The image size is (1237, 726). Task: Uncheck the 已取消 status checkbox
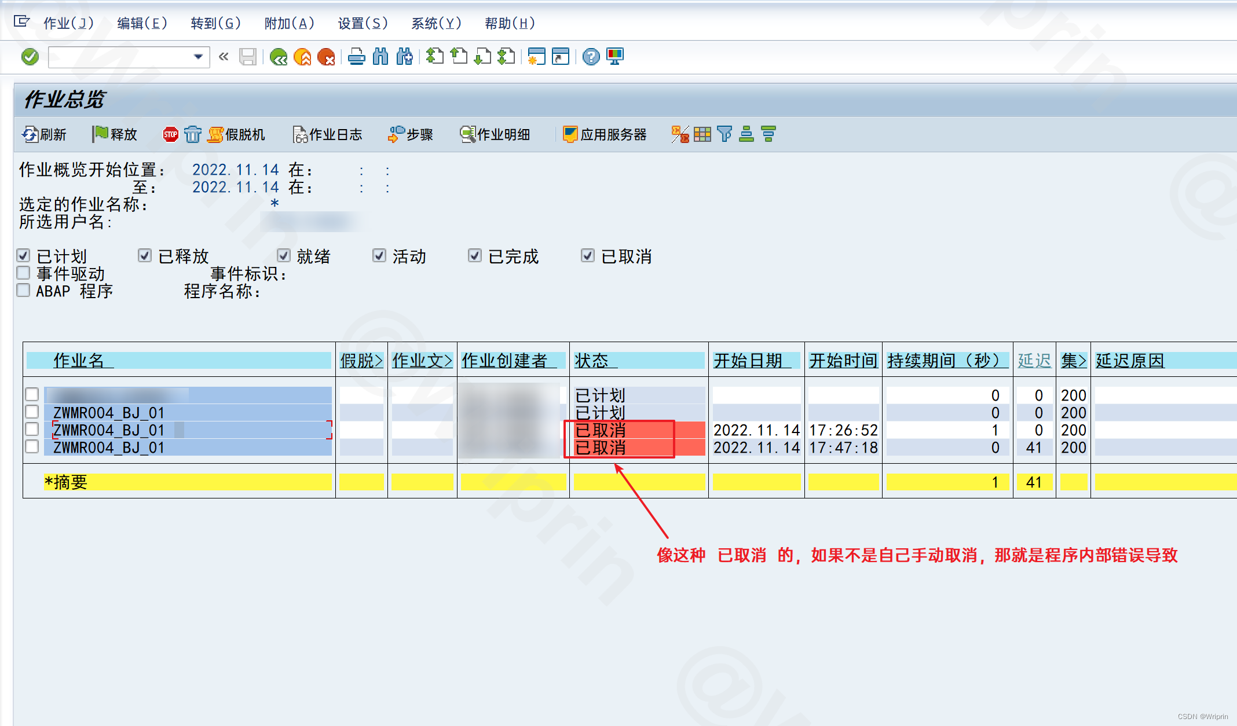[587, 255]
